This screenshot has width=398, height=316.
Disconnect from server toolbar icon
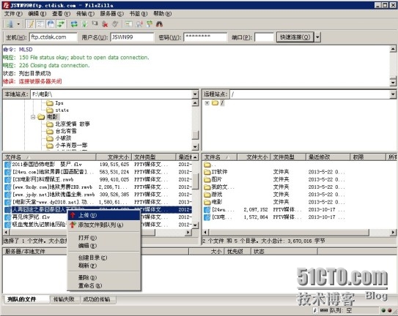(x=105, y=24)
